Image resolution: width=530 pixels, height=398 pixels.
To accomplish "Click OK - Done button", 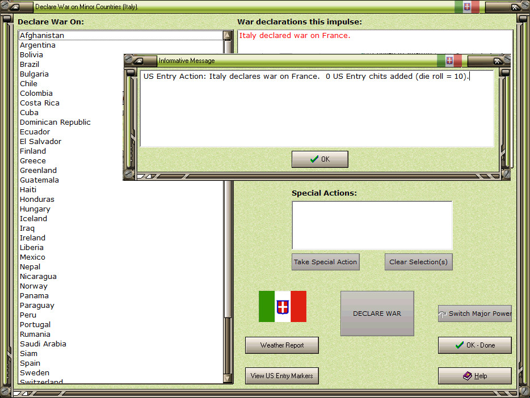I will 475,345.
